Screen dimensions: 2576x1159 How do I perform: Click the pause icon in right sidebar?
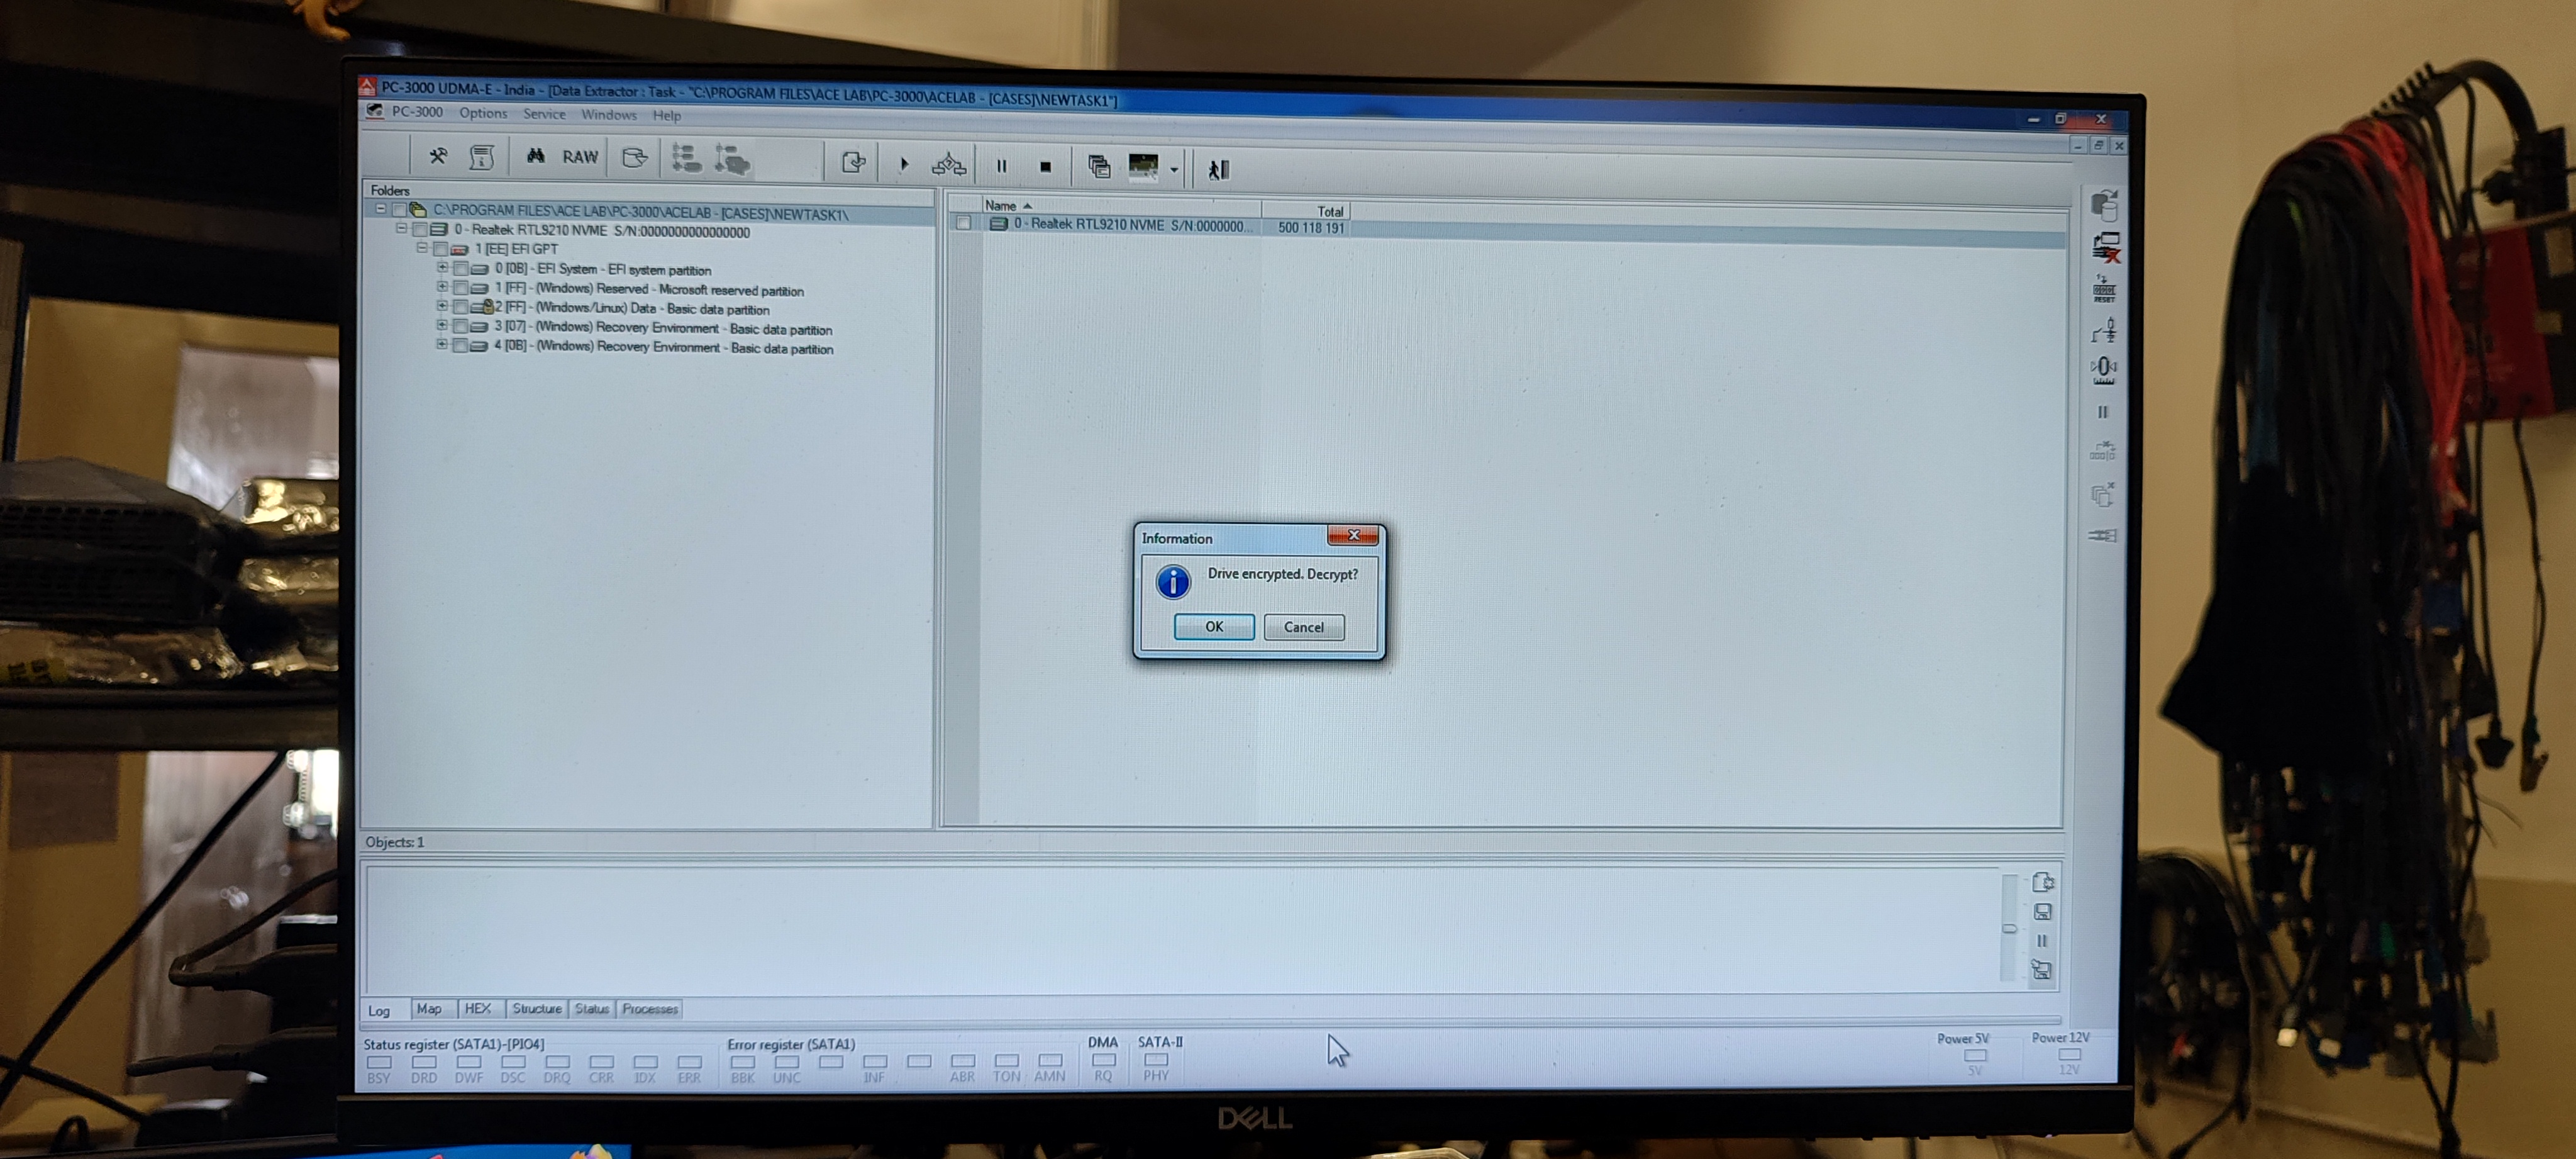[x=2102, y=412]
